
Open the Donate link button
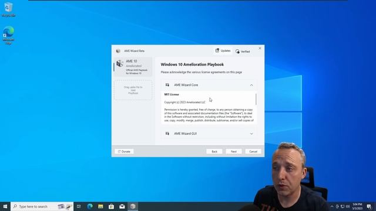(124, 151)
